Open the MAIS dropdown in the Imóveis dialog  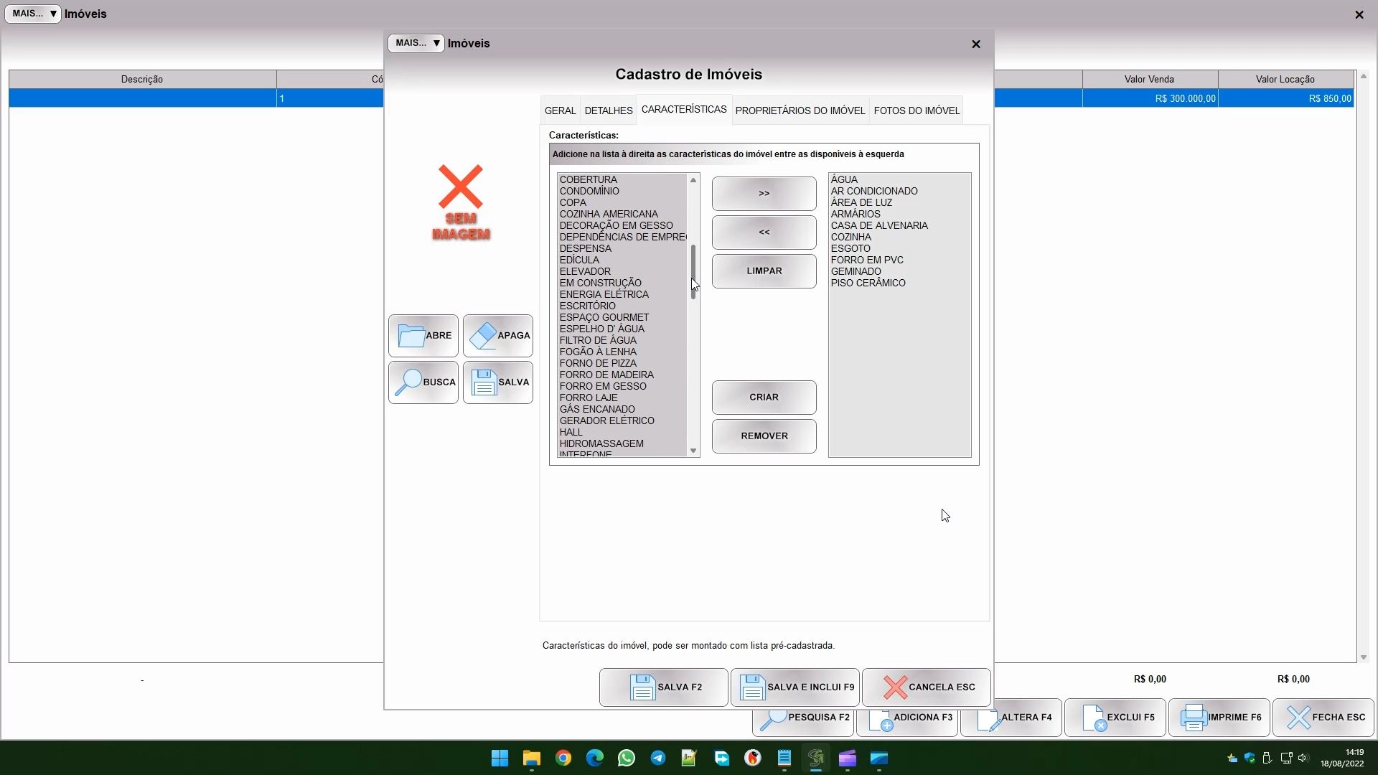tap(416, 44)
